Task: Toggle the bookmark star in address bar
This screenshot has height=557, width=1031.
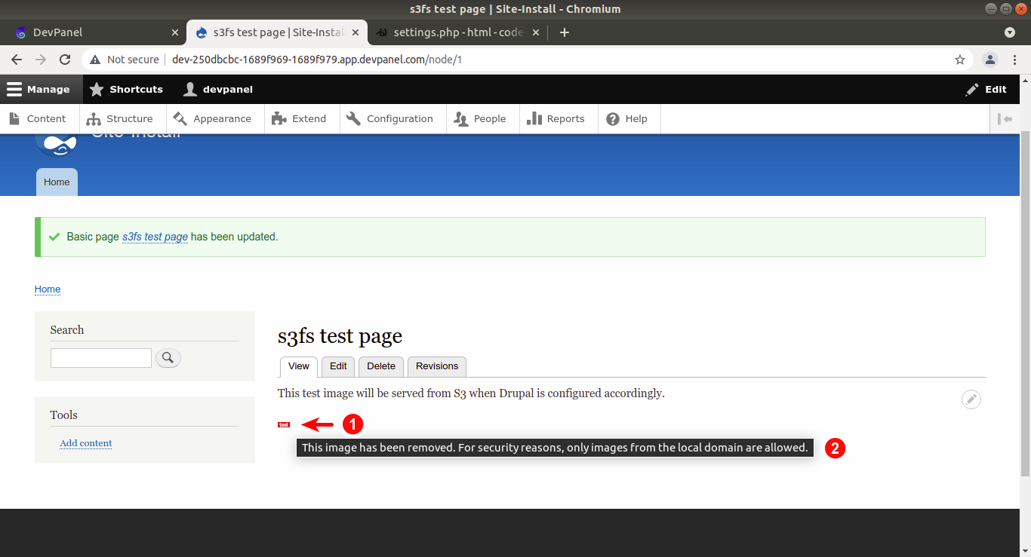Action: (959, 59)
